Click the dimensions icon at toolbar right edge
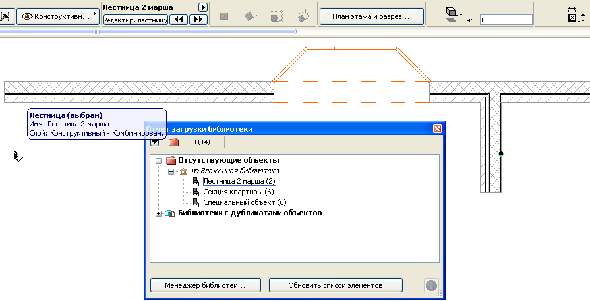This screenshot has height=301, width=590. click(576, 14)
